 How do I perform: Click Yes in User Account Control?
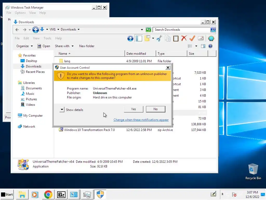pyautogui.click(x=134, y=109)
